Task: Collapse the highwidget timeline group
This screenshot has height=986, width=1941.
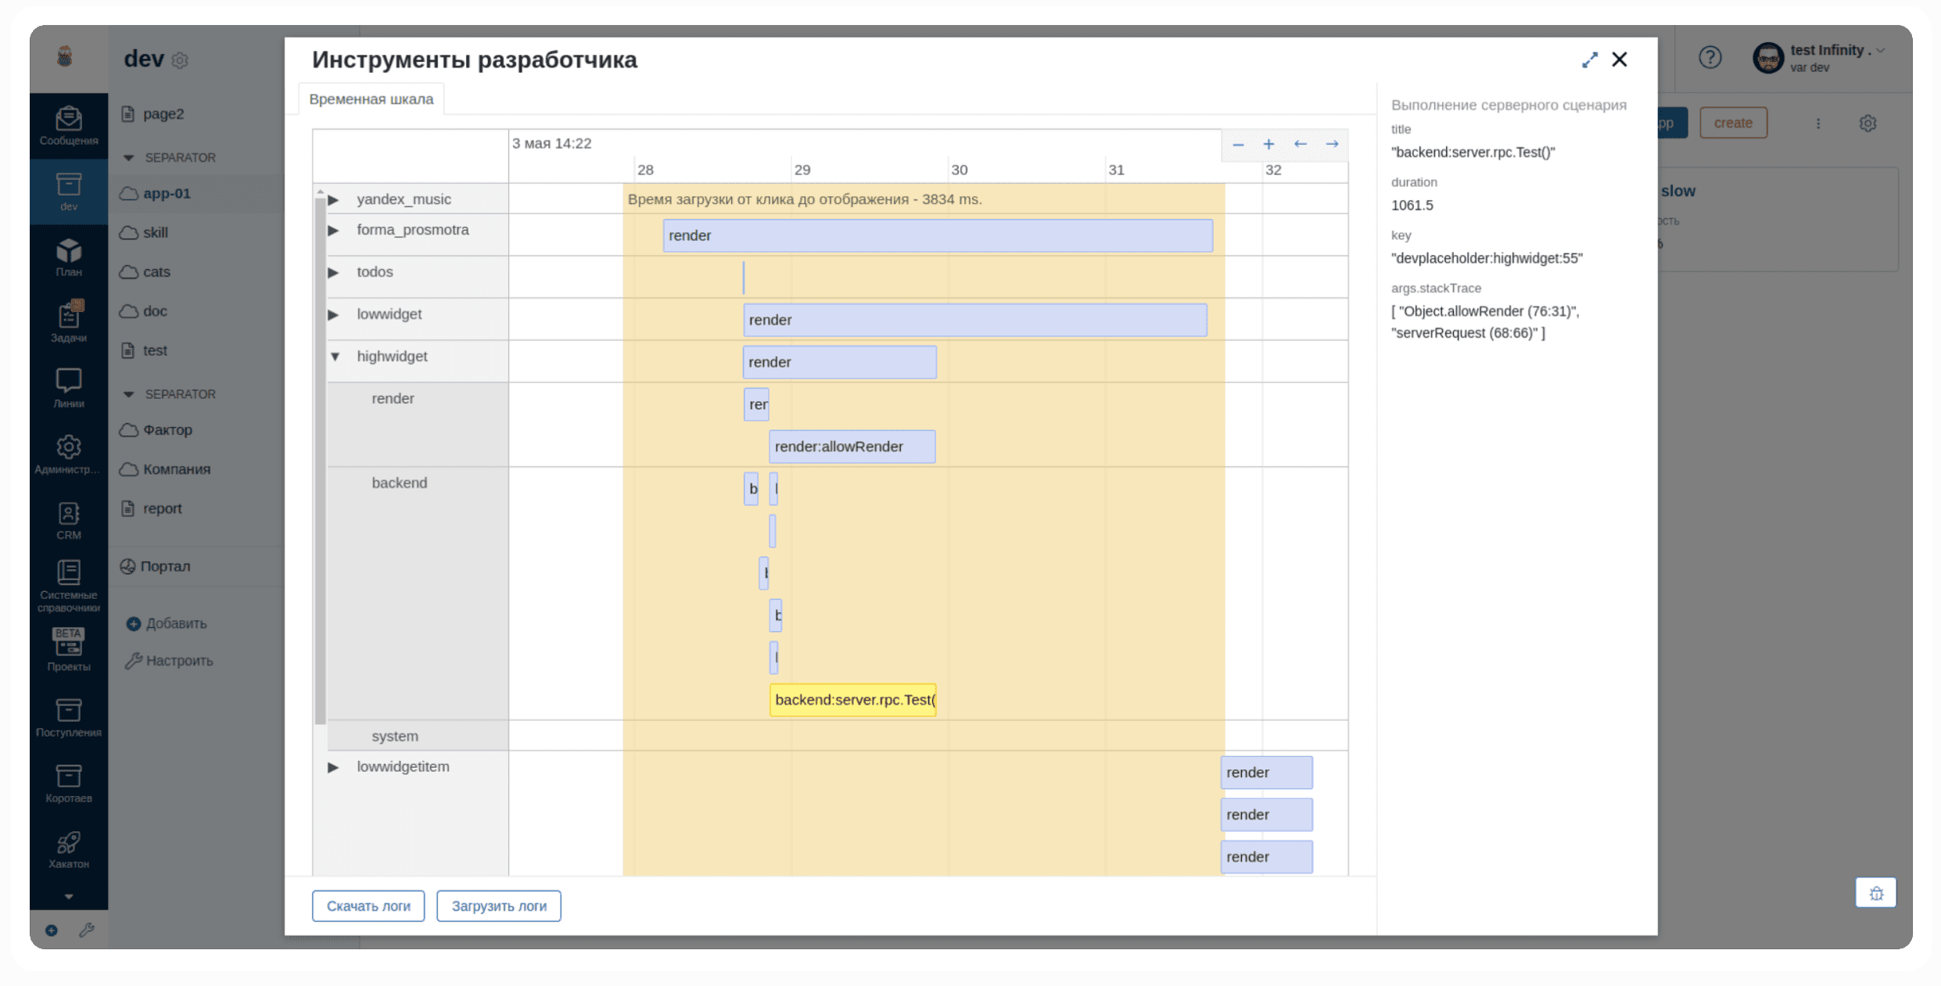Action: pos(335,357)
